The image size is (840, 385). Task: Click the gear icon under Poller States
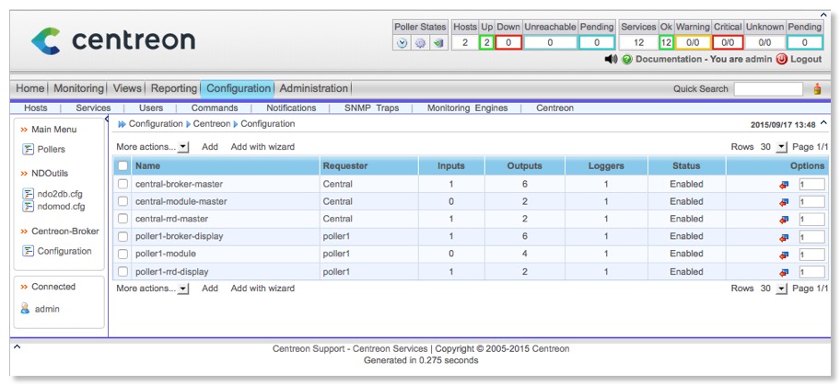421,43
